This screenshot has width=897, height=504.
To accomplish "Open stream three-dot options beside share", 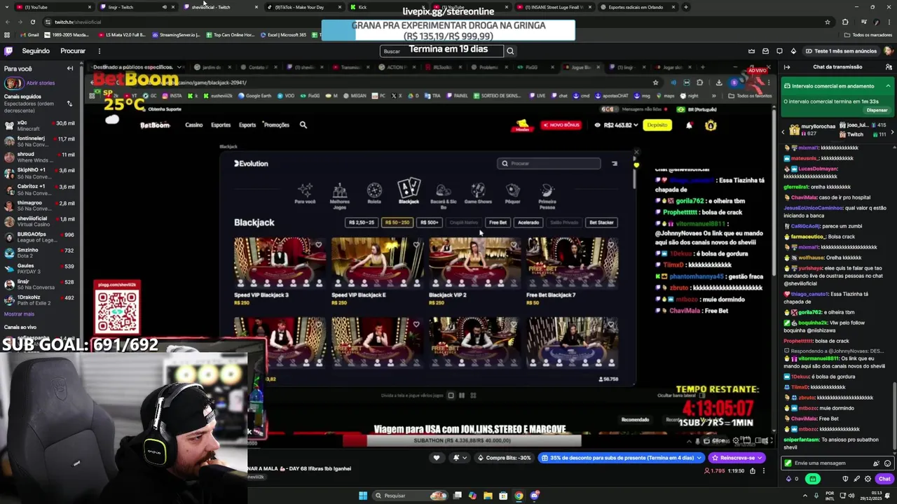I will click(764, 470).
